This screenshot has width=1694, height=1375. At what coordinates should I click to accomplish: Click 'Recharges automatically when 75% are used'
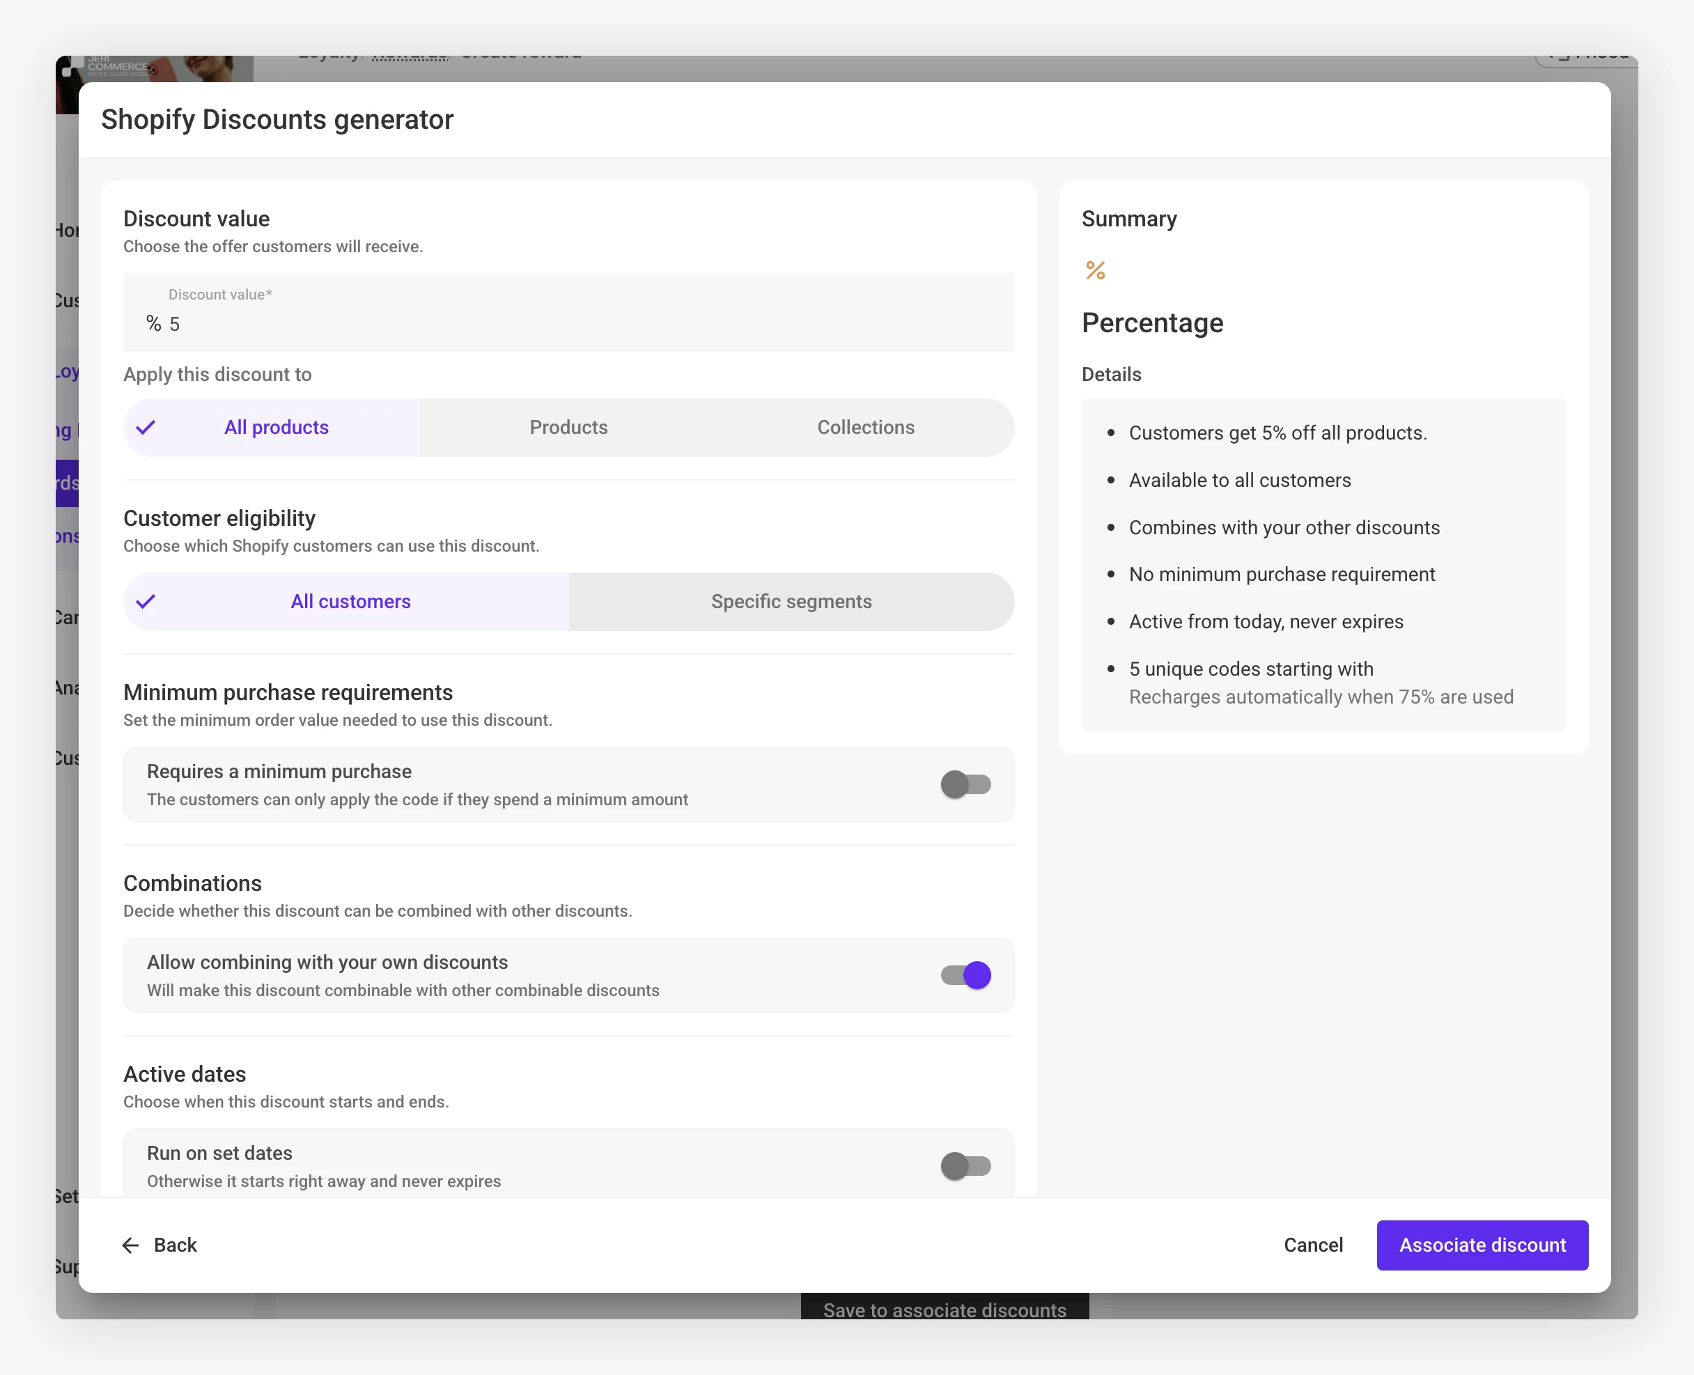(x=1321, y=697)
